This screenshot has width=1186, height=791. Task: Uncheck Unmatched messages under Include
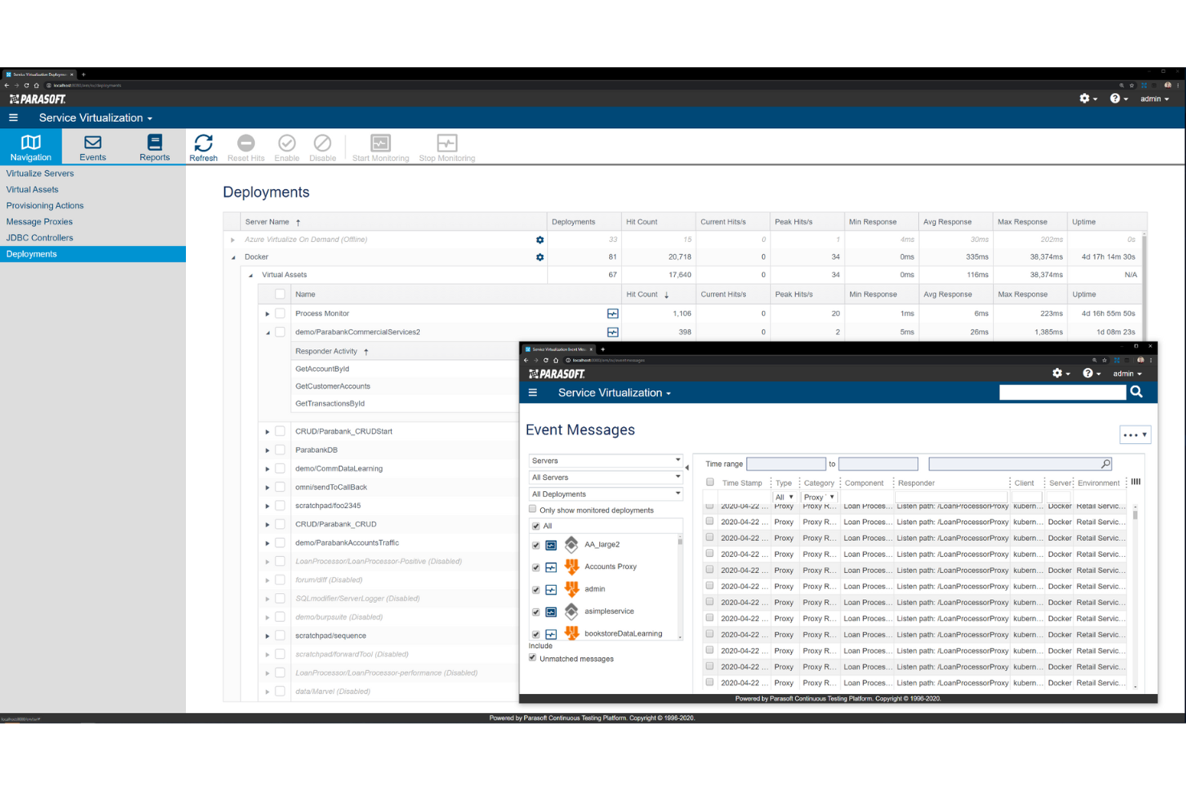click(532, 657)
